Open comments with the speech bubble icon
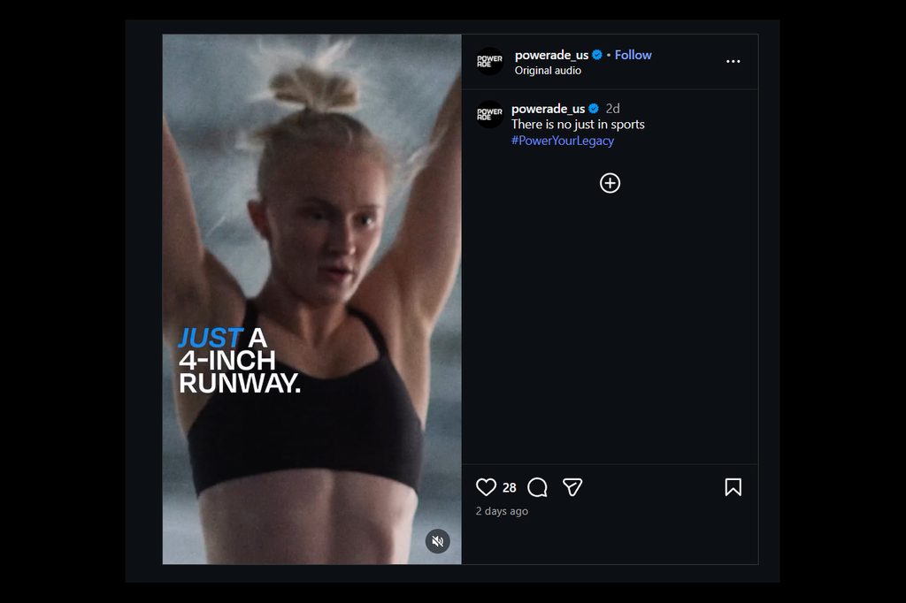Screen dimensions: 906x603 pos(537,487)
